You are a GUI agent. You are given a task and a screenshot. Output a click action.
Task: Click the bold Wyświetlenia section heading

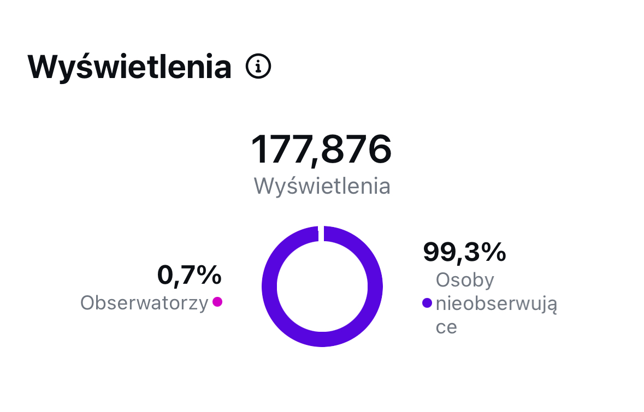point(129,67)
